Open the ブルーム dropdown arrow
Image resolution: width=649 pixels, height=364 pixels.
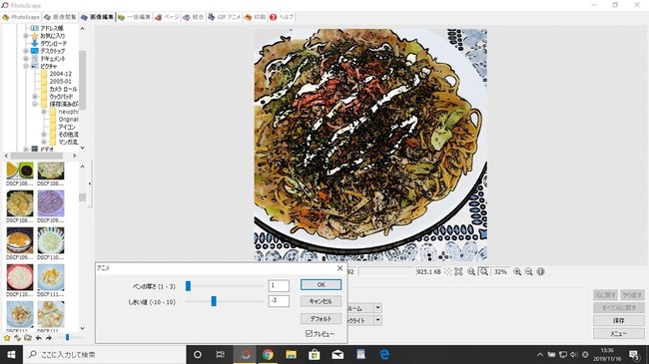point(377,308)
